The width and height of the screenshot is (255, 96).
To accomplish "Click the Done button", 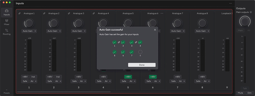I will (142, 65).
